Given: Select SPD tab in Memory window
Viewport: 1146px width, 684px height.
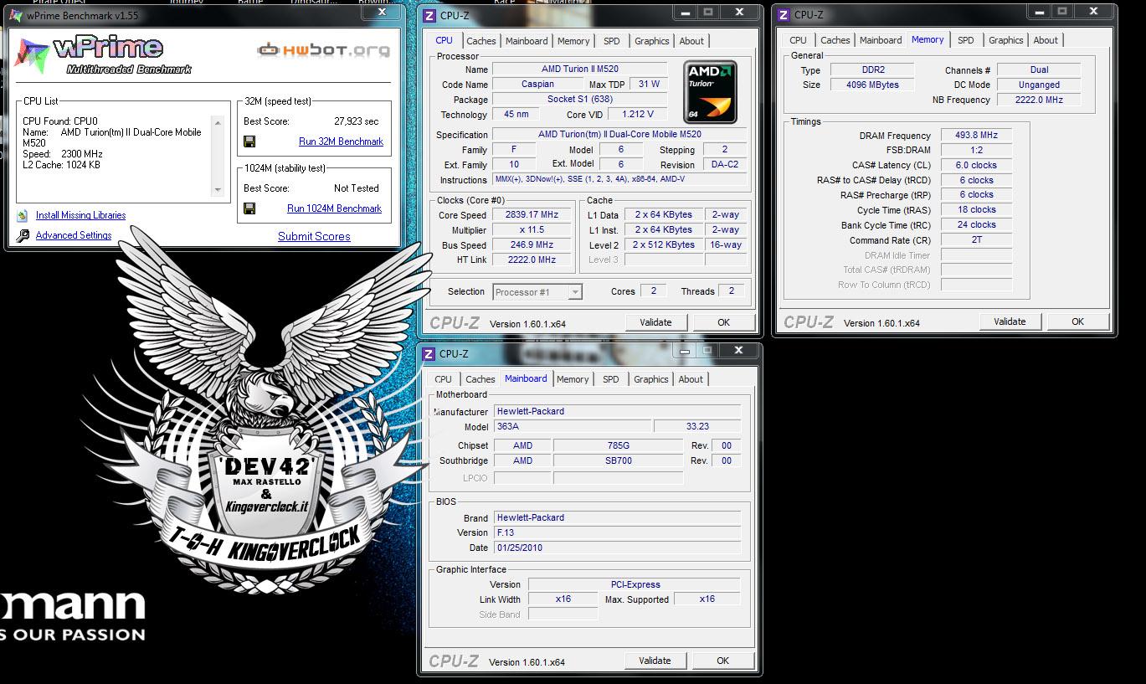Looking at the screenshot, I should point(966,40).
